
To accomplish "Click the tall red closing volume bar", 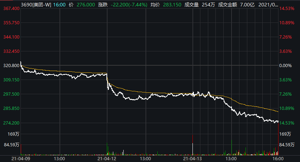I will tap(278, 139).
